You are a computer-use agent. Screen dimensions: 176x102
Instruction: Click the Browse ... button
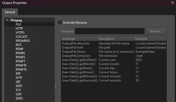click(156, 31)
